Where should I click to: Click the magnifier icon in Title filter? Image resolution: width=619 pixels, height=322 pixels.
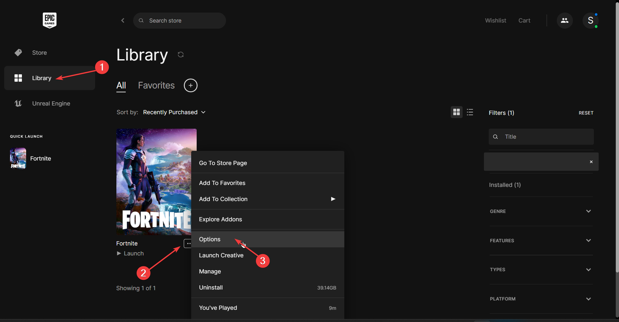tap(496, 137)
